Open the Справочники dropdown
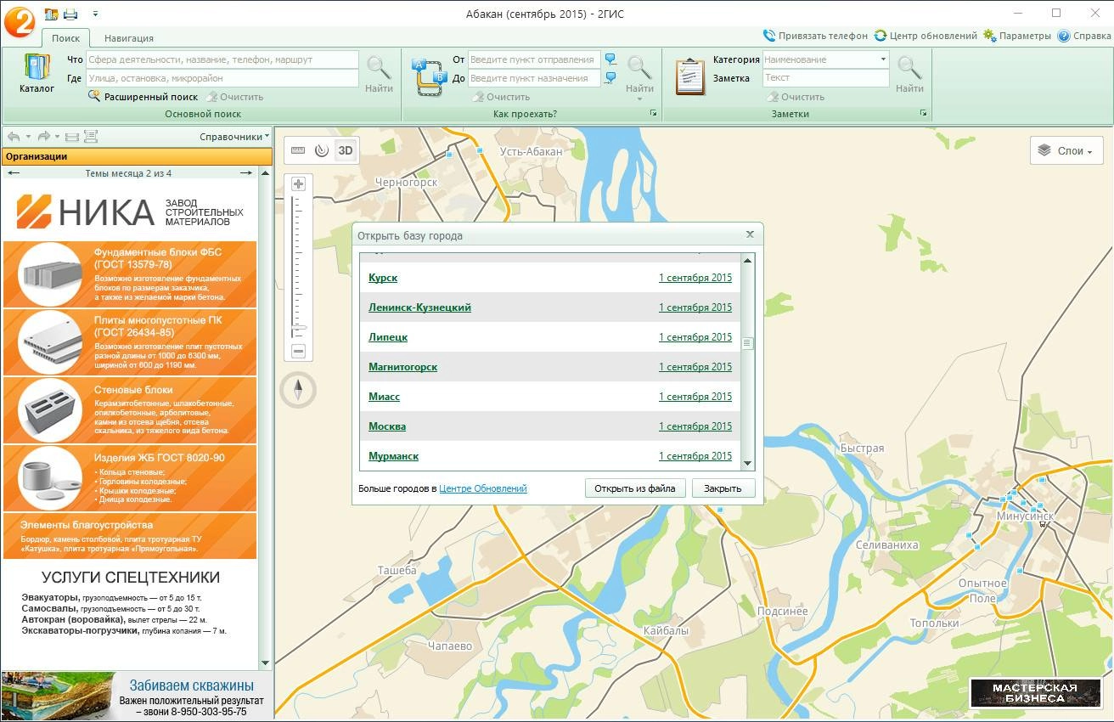 235,137
